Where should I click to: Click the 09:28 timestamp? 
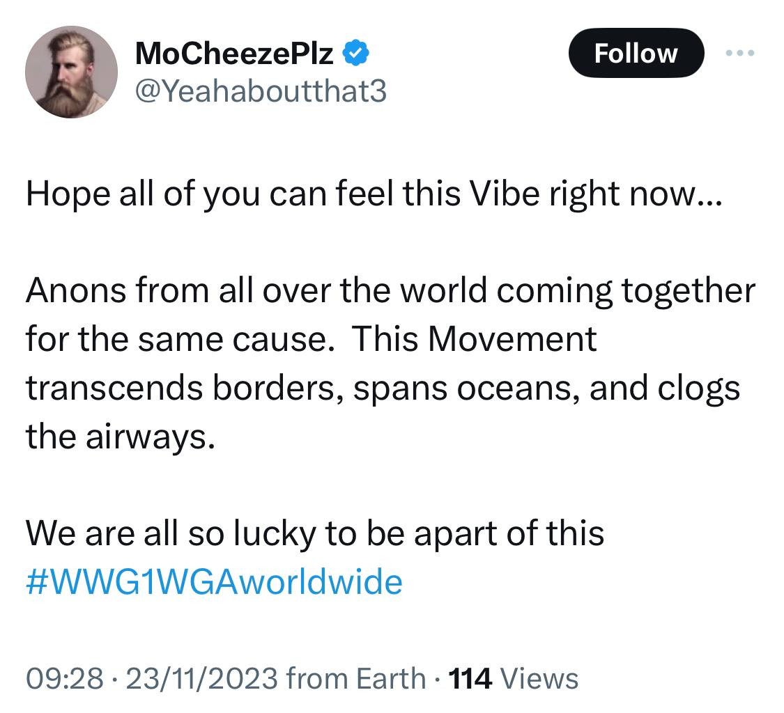63,678
